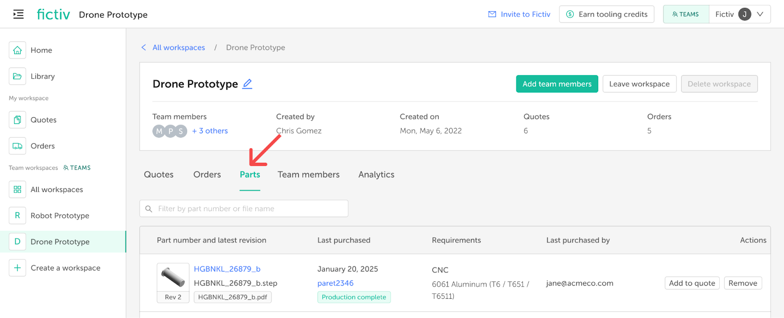Expand the Fictiv account dropdown chevron
Screen dimensions: 784x318
tap(760, 14)
